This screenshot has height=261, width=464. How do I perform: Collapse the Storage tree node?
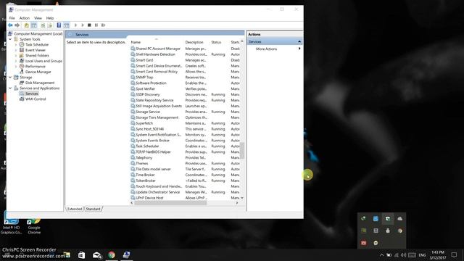[10, 78]
